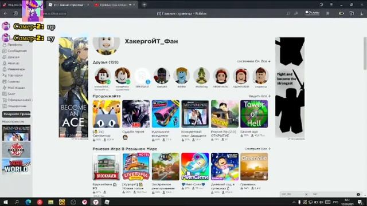Open Yandex Browser in the taskbar
The image size is (367, 206).
pos(96,202)
